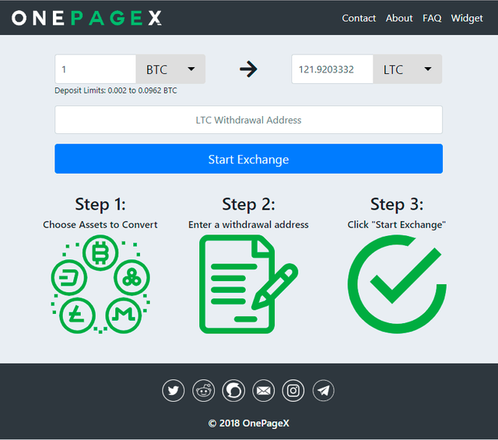This screenshot has height=440, width=498.
Task: Open the FAQ page
Action: pyautogui.click(x=432, y=18)
